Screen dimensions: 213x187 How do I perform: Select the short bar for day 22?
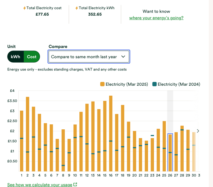click(x=146, y=156)
